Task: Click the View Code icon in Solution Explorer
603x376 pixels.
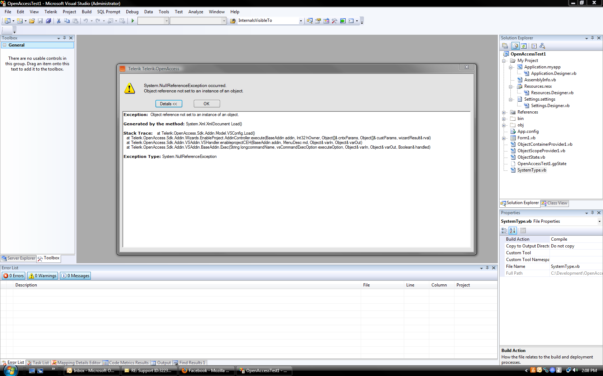Action: click(534, 46)
